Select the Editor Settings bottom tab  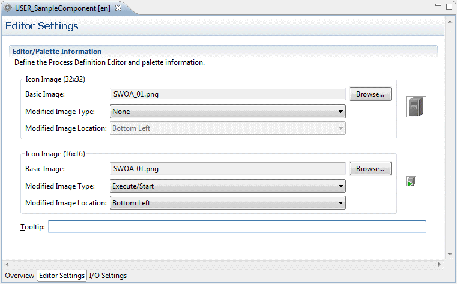62,276
